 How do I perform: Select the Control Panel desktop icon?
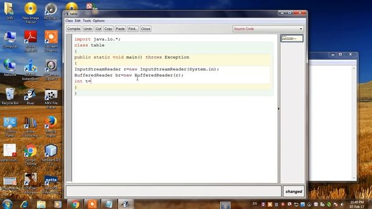pos(10,127)
